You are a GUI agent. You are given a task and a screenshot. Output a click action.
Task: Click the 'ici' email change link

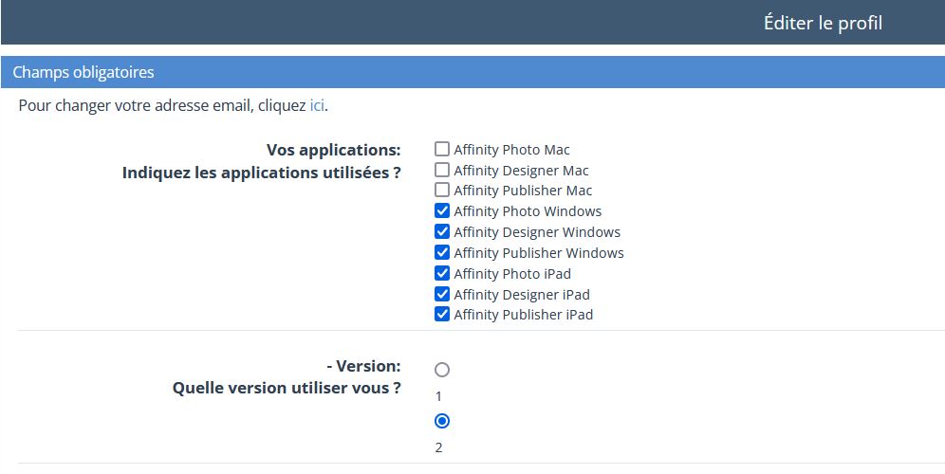point(317,106)
